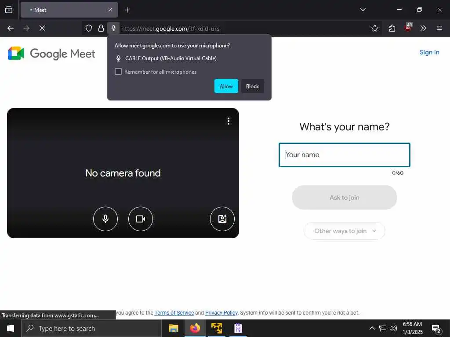Open the list all tabs dropdown arrow
This screenshot has width=450, height=337.
[363, 10]
